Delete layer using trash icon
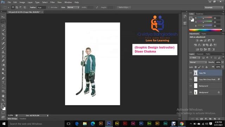Screen dimensions: 225x127 (x=219, y=119)
